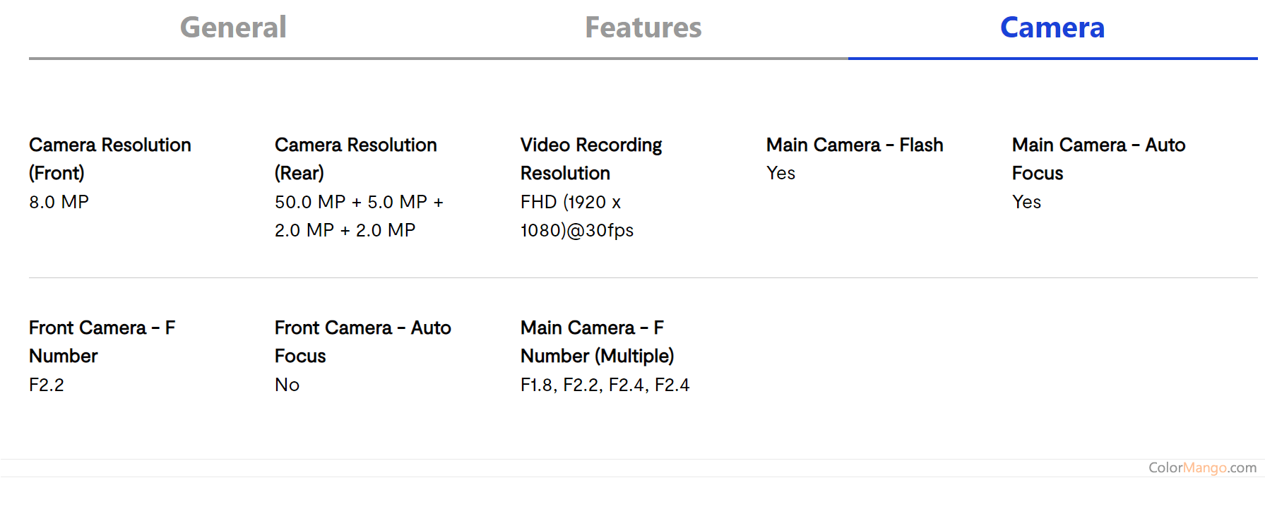Click the ColorMango.com watermark link
Viewport: 1265px width, 509px height.
1202,467
